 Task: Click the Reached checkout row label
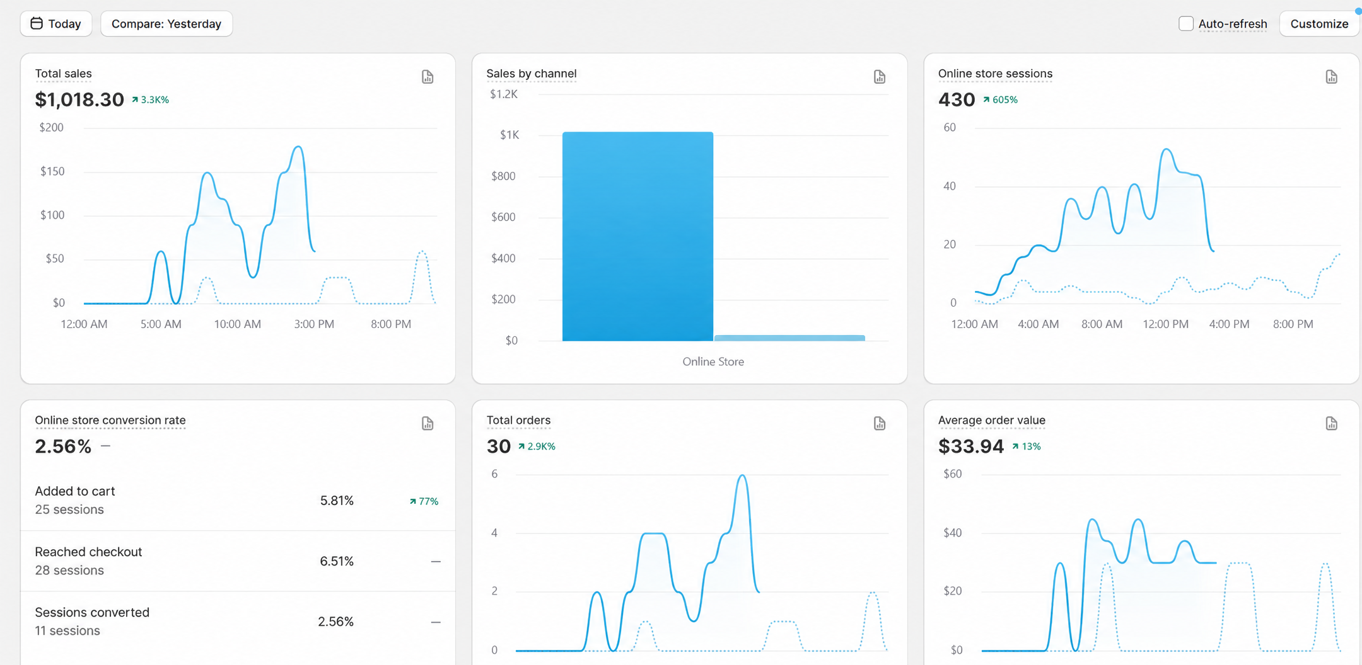88,552
